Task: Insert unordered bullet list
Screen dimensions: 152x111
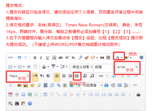Action: pos(20,67)
